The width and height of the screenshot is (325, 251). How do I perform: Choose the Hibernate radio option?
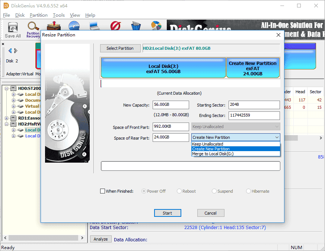pos(249,191)
